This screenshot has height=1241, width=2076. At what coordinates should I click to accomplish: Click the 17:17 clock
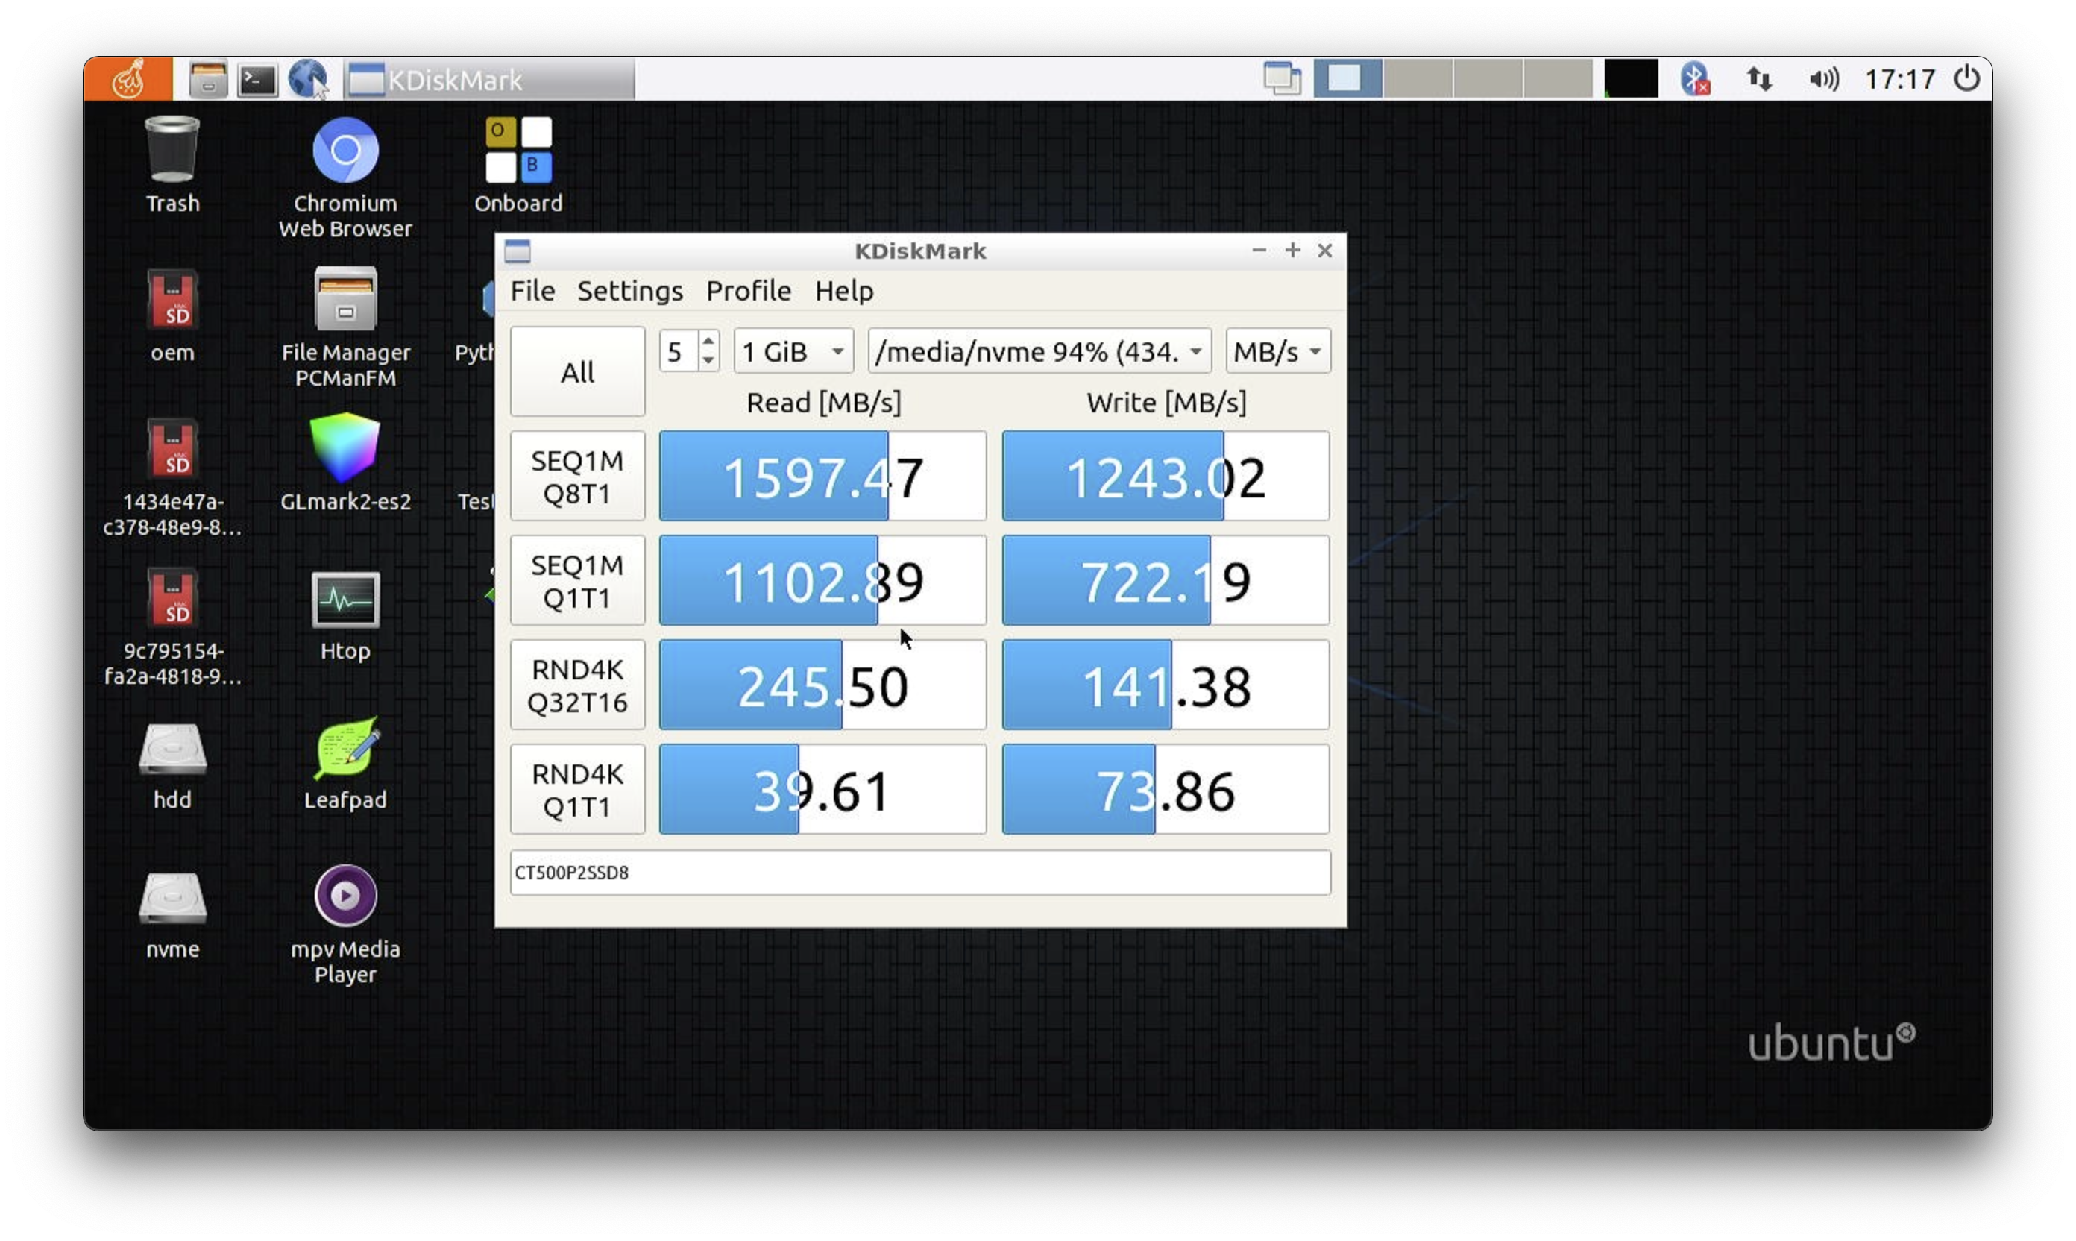(1899, 80)
